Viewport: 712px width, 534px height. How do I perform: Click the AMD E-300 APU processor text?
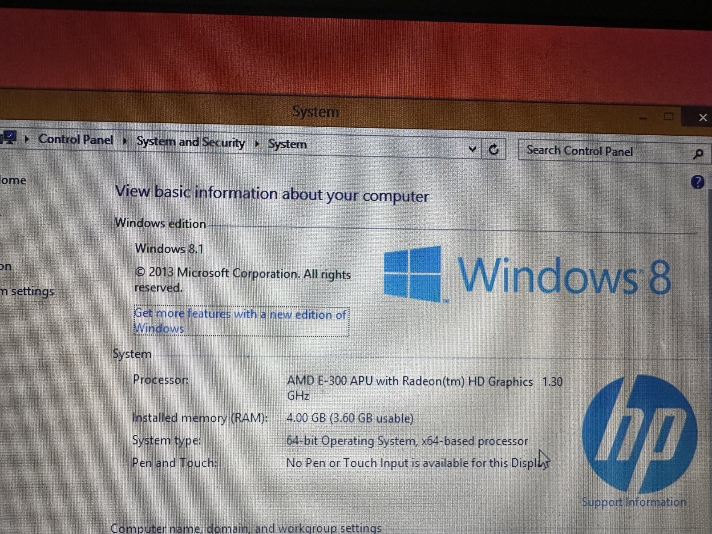pyautogui.click(x=425, y=388)
